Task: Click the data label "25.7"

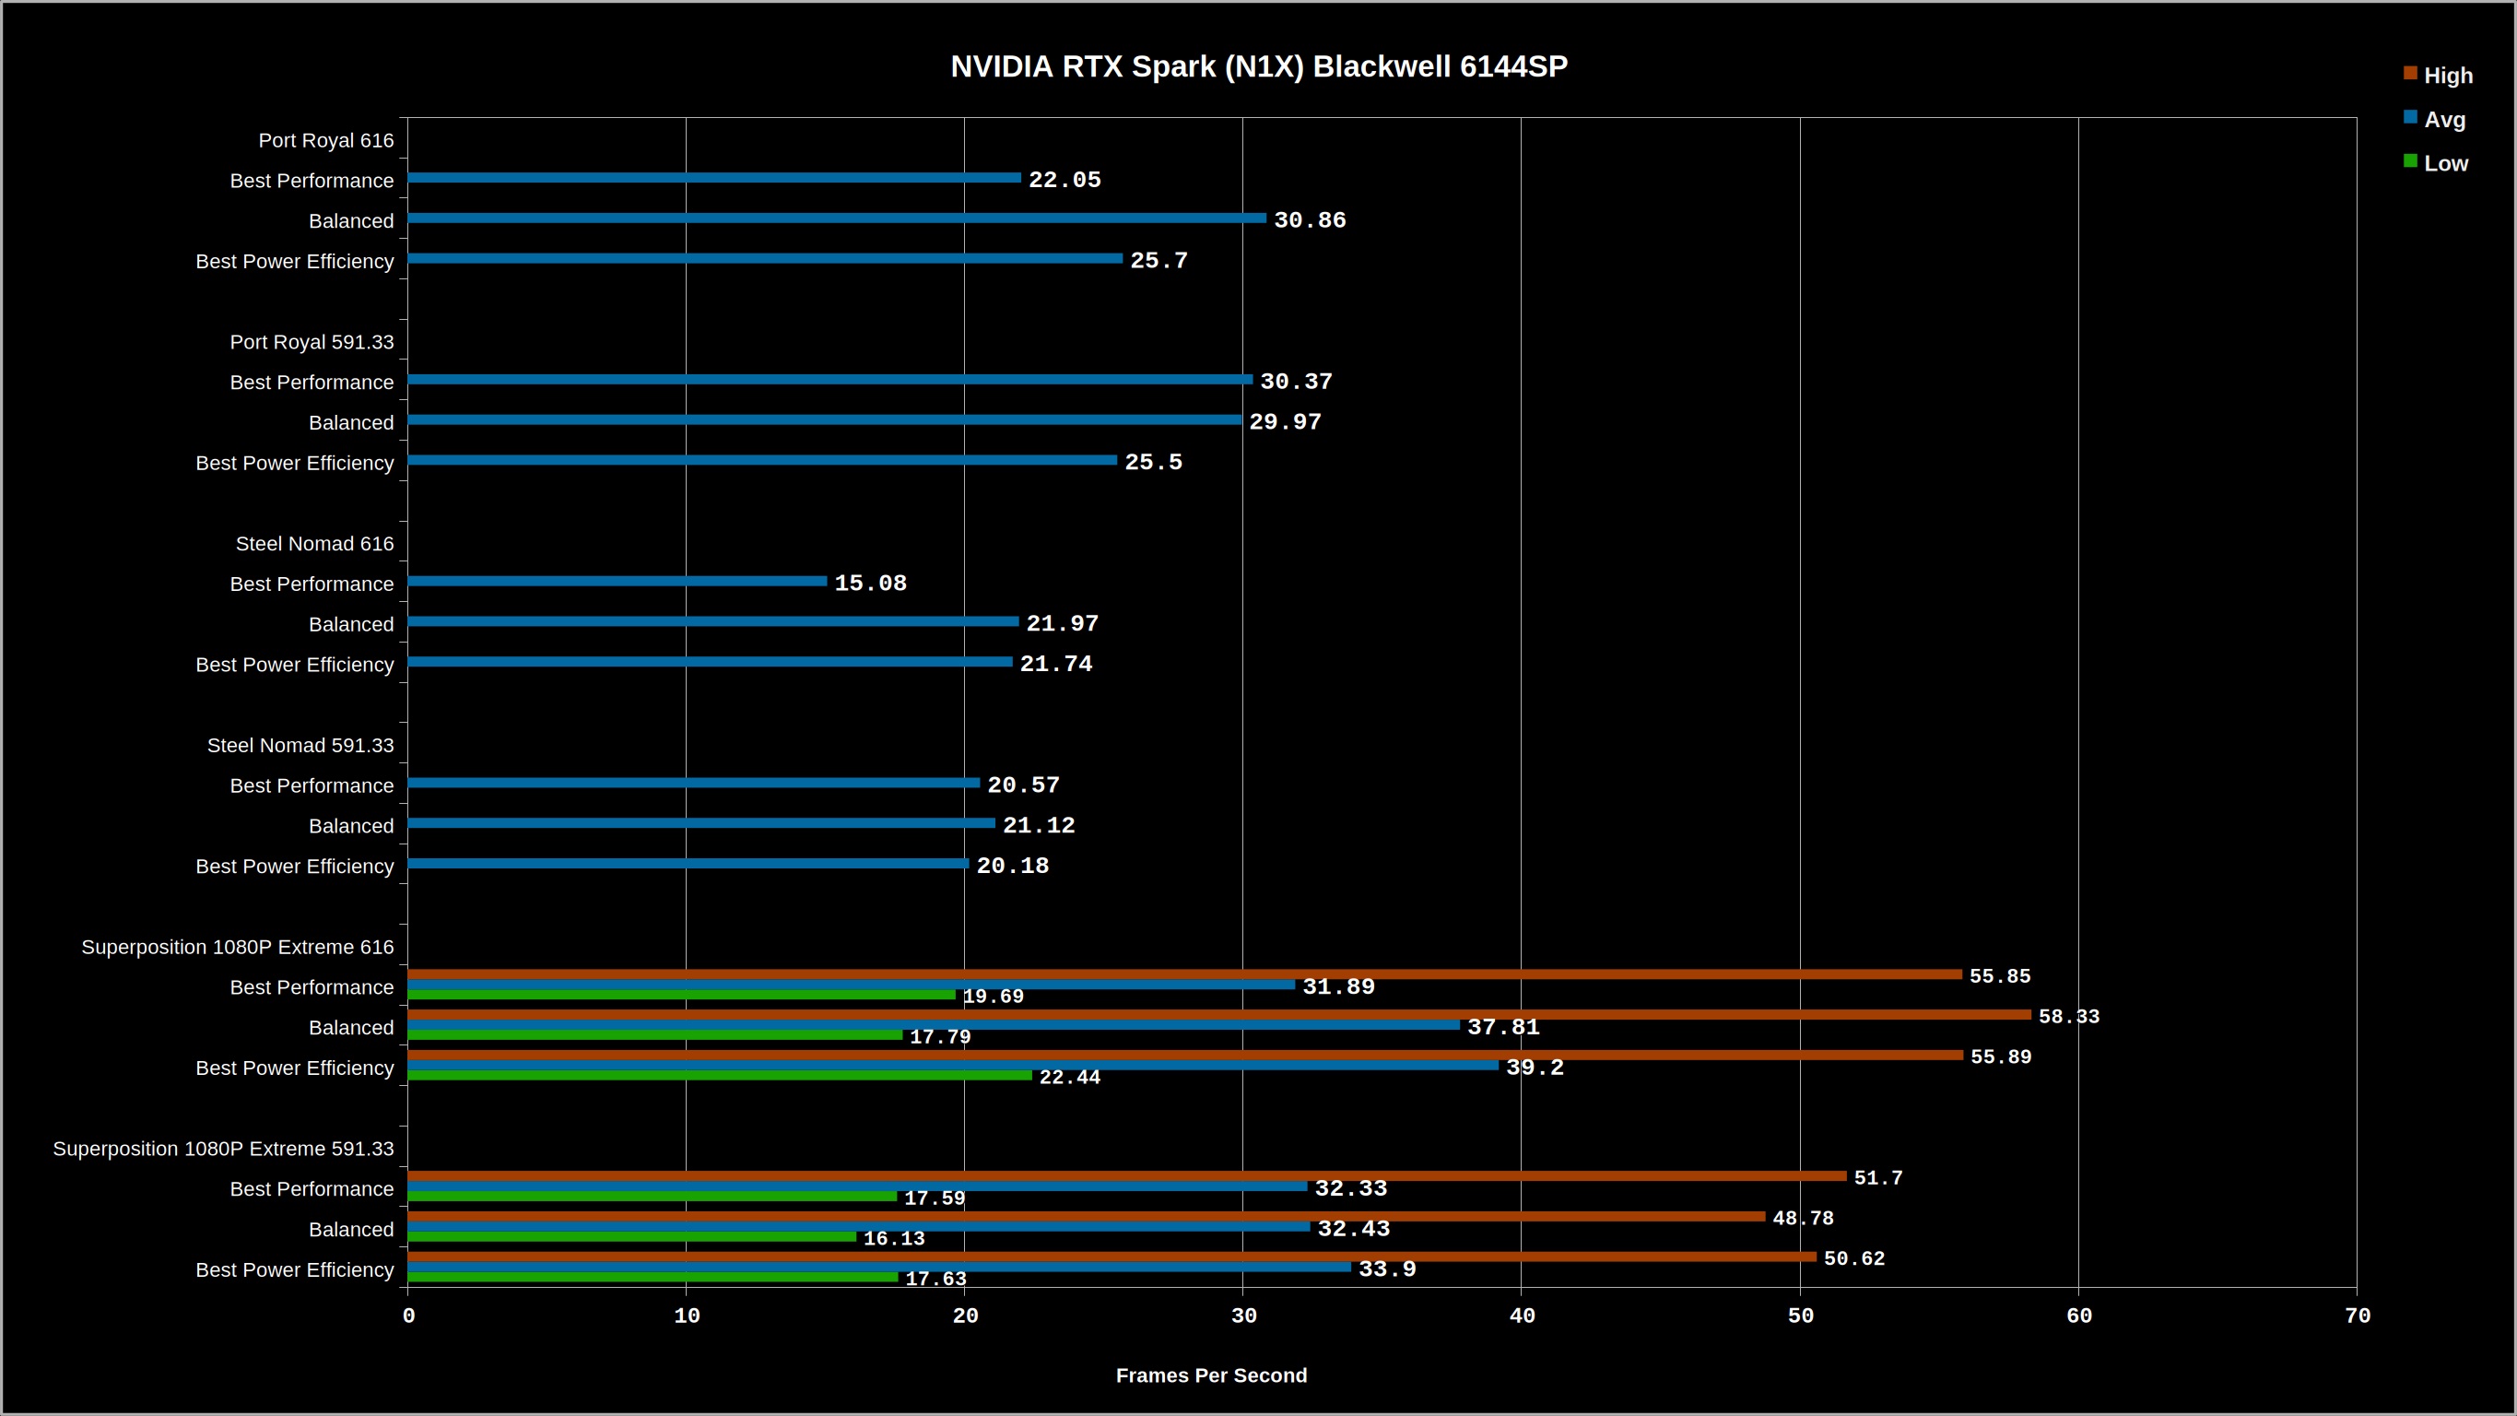Action: tap(1159, 261)
